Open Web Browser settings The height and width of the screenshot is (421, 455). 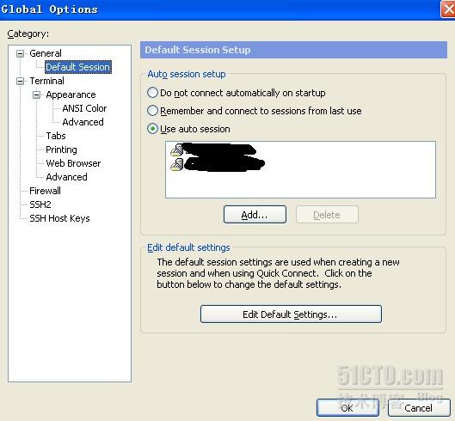click(x=73, y=163)
